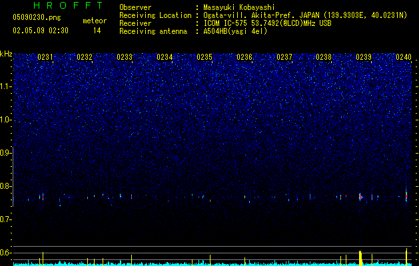Viewport: 419px width, 266px height.
Task: Click the 0238 time marker
Action: [324, 57]
